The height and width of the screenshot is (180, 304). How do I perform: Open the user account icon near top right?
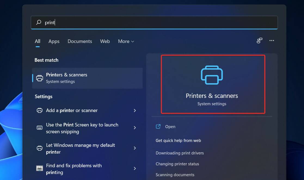[x=259, y=40]
